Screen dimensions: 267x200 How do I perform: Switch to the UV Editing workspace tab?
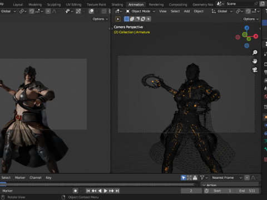[73, 4]
